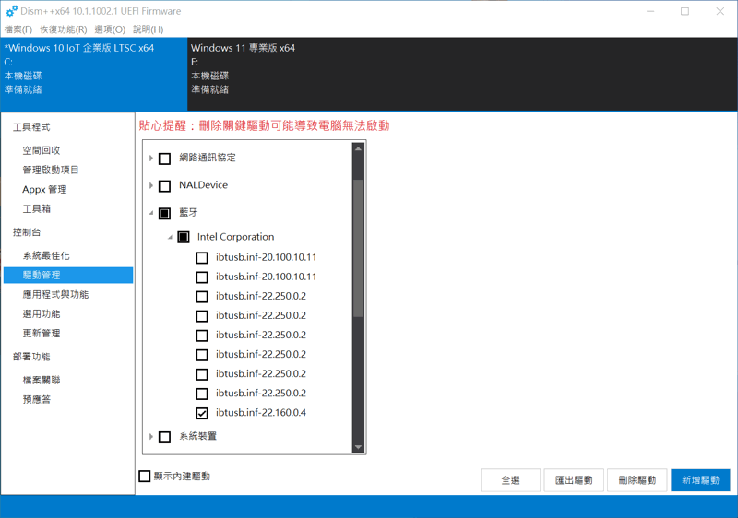Select the Windows 10 IoT 企業版 LTSC image tile
Image resolution: width=738 pixels, height=518 pixels.
(x=94, y=74)
